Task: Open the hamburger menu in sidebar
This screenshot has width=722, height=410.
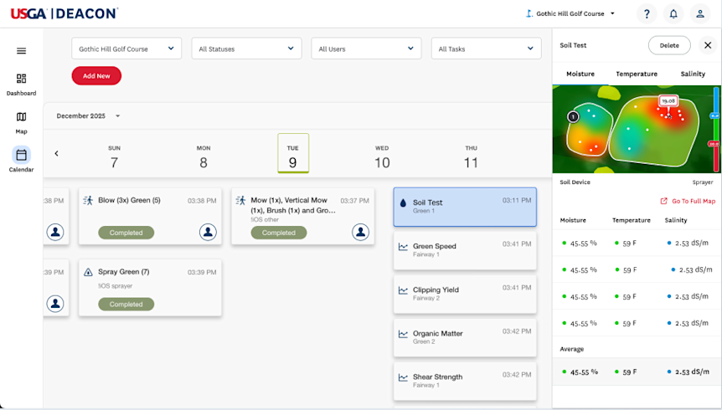Action: tap(21, 51)
